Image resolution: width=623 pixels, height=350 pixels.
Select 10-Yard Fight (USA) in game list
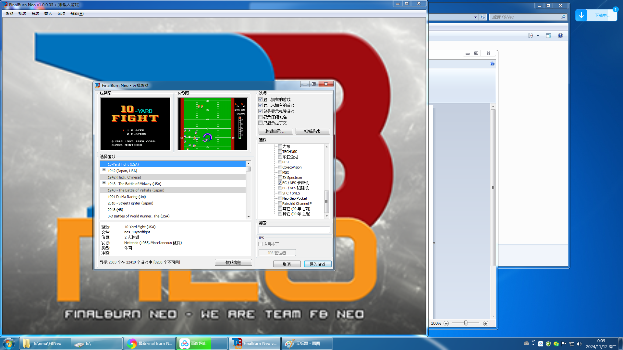coord(173,164)
